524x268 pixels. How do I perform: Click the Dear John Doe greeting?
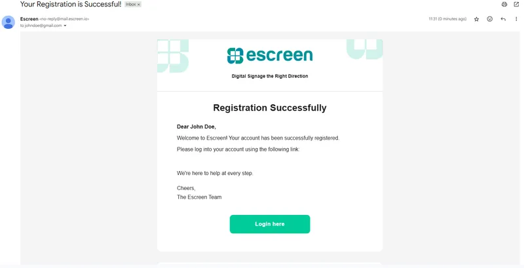[196, 126]
